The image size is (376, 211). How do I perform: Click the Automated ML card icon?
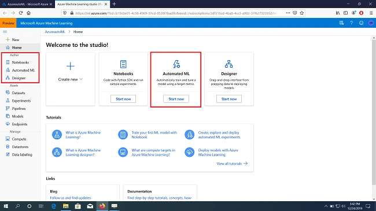click(x=176, y=64)
